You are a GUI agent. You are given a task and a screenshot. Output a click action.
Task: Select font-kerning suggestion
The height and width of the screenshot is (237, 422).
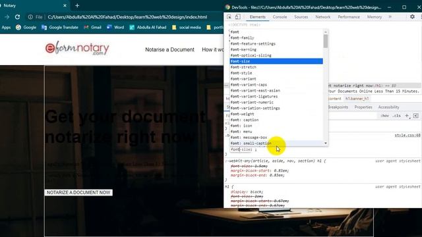point(276,49)
